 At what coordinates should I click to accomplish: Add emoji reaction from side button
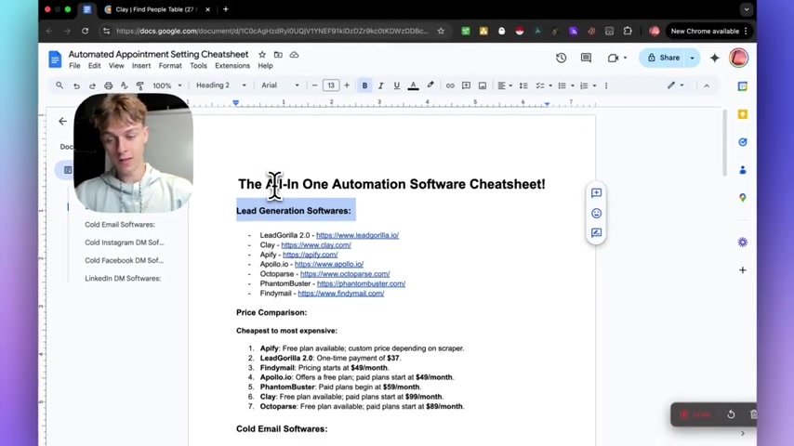click(597, 213)
